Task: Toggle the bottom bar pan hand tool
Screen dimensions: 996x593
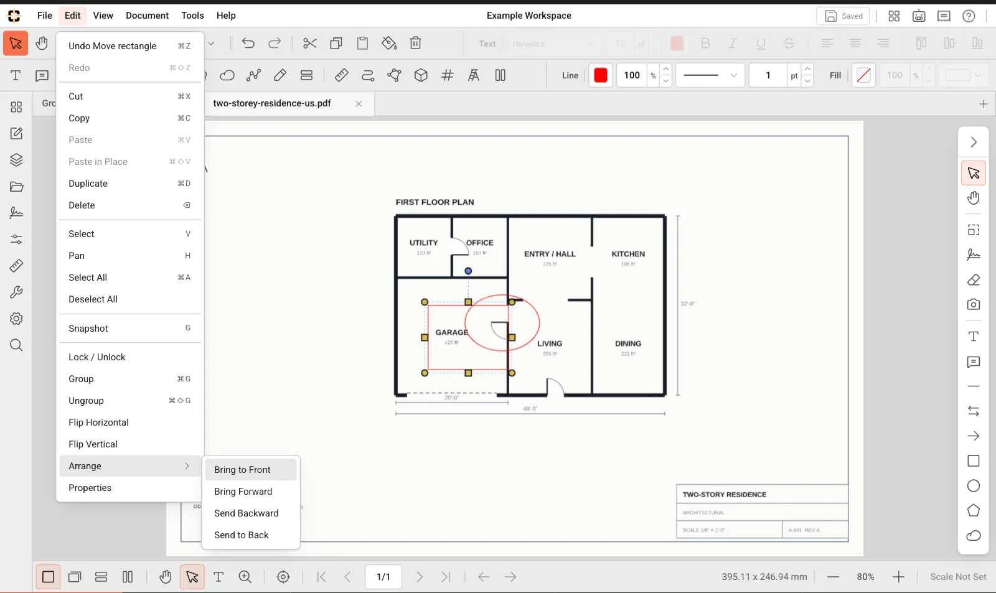Action: click(165, 577)
